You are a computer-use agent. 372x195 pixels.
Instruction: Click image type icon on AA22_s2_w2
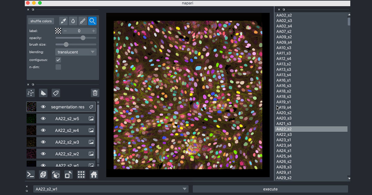[x=91, y=154]
